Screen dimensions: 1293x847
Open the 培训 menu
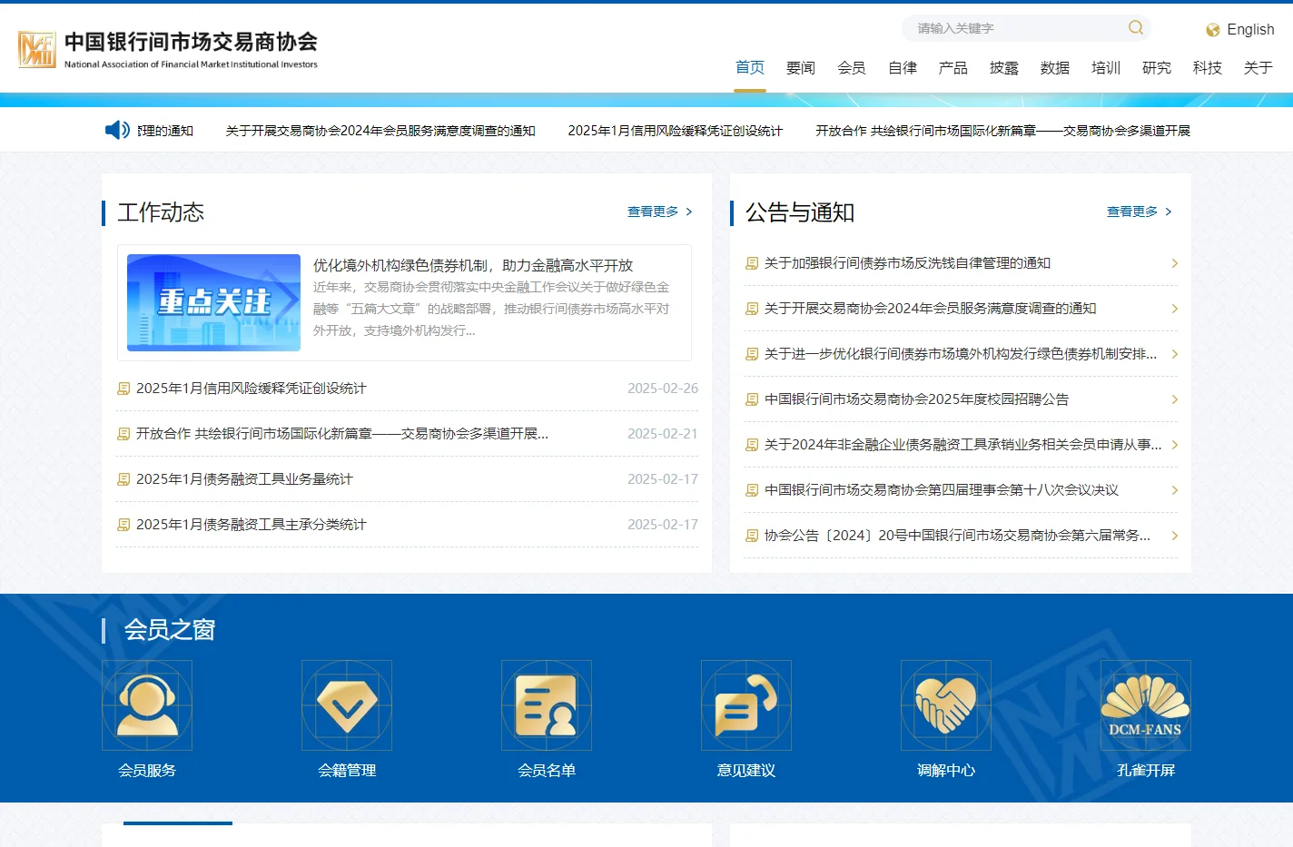1106,67
